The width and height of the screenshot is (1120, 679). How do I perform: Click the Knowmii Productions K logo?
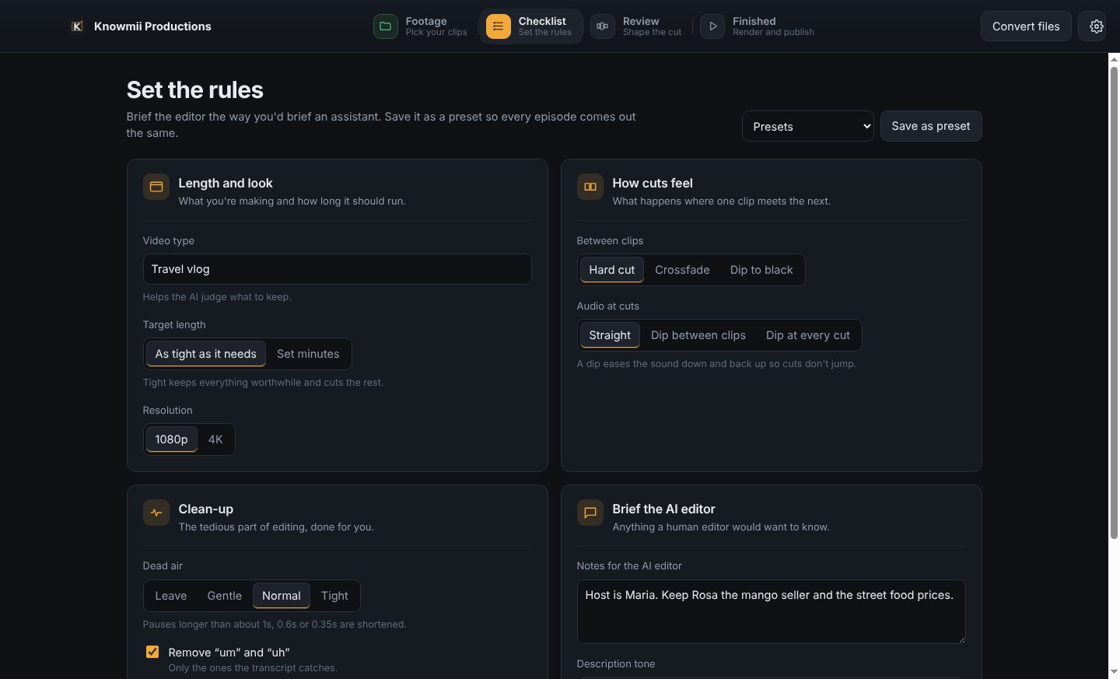[x=77, y=26]
